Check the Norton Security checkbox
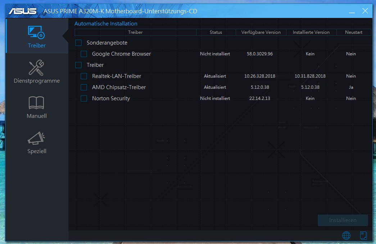Image resolution: width=376 pixels, height=244 pixels. [84, 98]
